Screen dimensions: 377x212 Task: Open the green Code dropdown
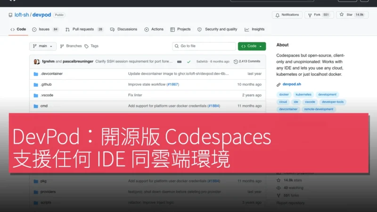pos(252,46)
